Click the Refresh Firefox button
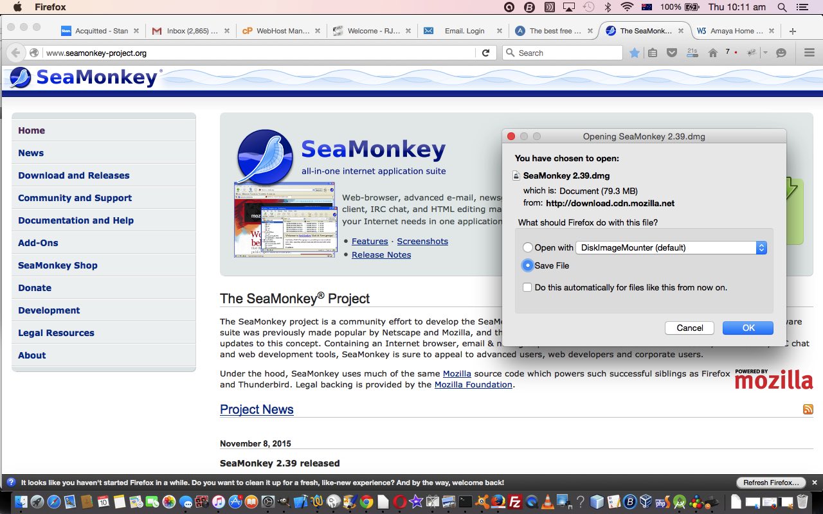This screenshot has width=823, height=514. [x=771, y=483]
